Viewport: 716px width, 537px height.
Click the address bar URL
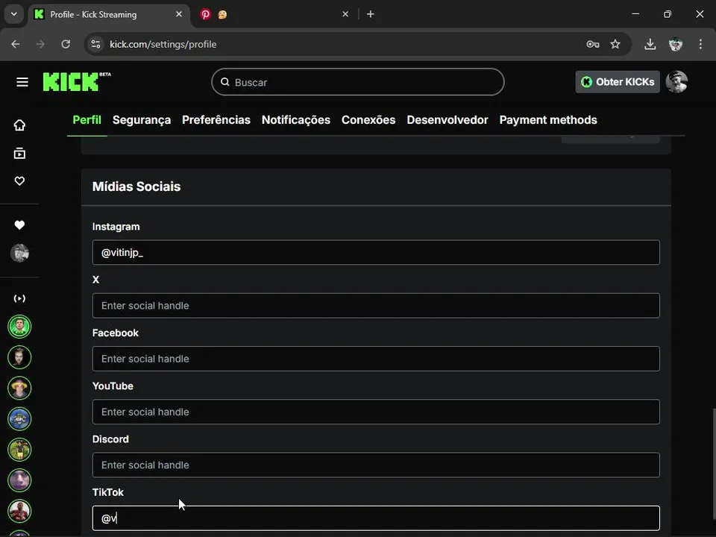pos(163,44)
